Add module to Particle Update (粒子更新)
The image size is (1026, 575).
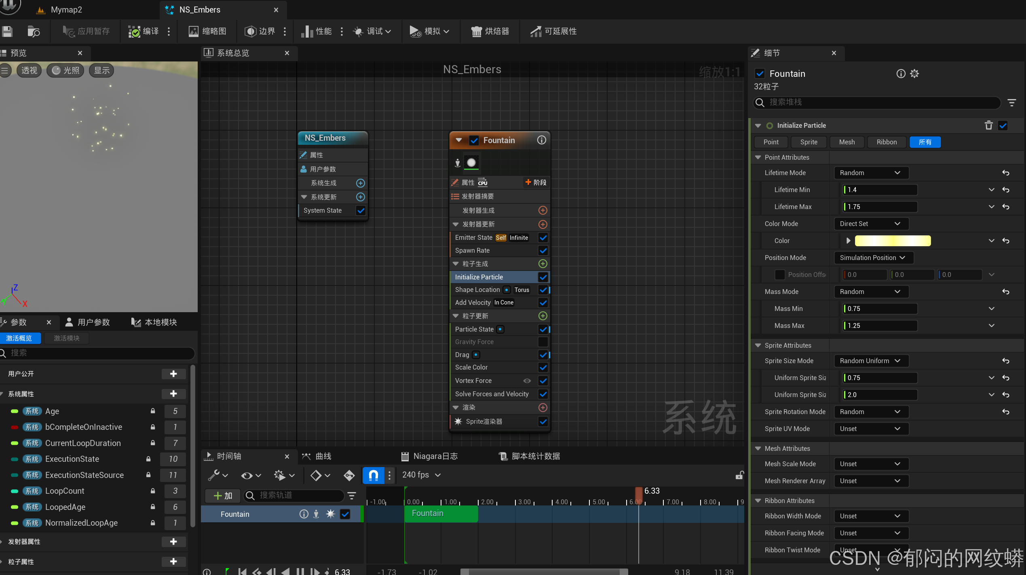pyautogui.click(x=543, y=316)
